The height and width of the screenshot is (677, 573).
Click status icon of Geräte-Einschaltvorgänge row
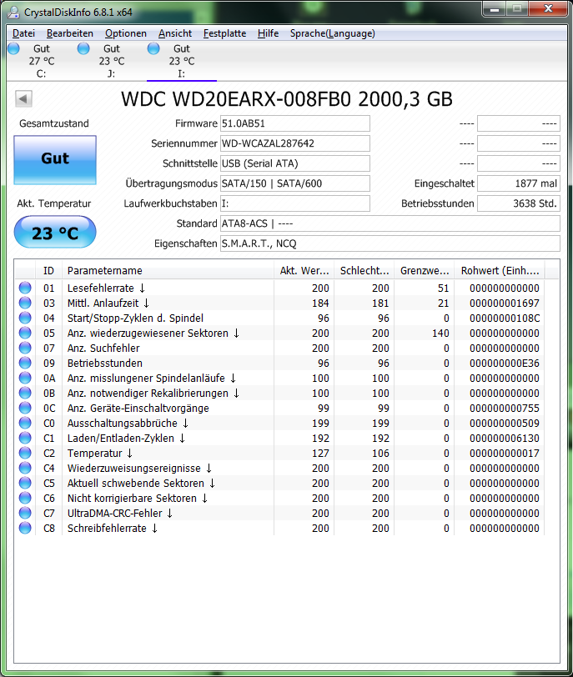25,408
